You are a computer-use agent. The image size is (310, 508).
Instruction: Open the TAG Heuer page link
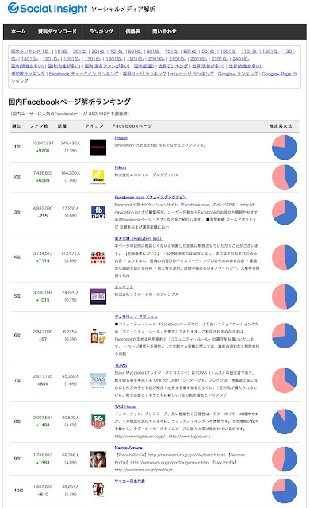coord(125,406)
